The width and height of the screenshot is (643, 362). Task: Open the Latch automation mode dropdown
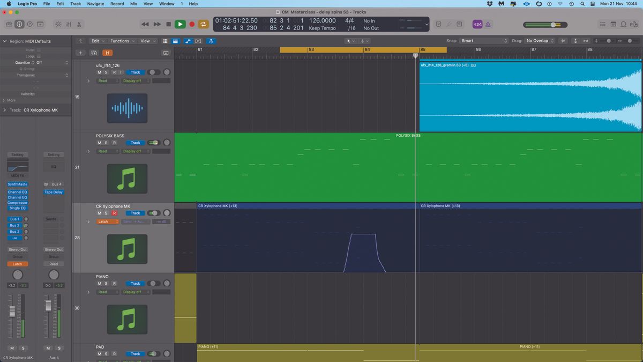[107, 221]
